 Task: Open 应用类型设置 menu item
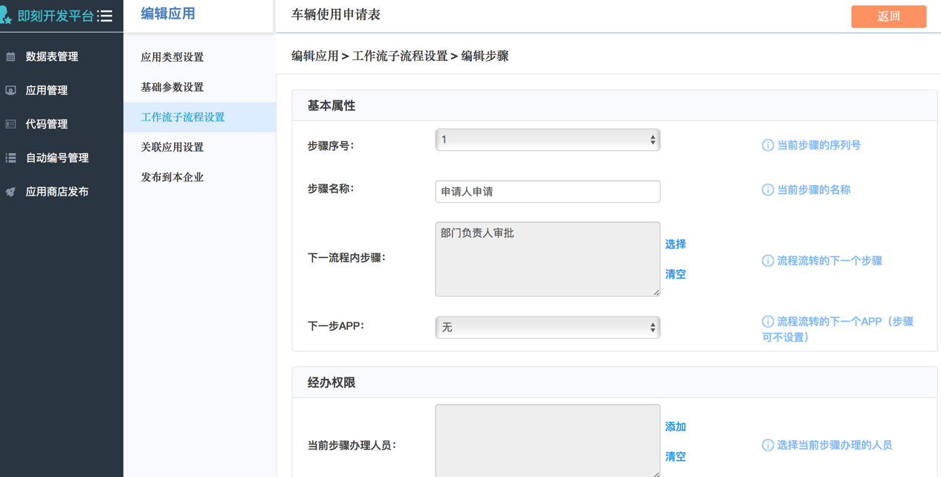click(172, 57)
